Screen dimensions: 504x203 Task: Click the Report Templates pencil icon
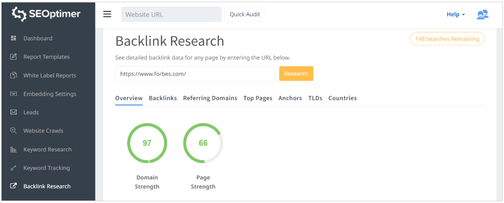coord(13,57)
